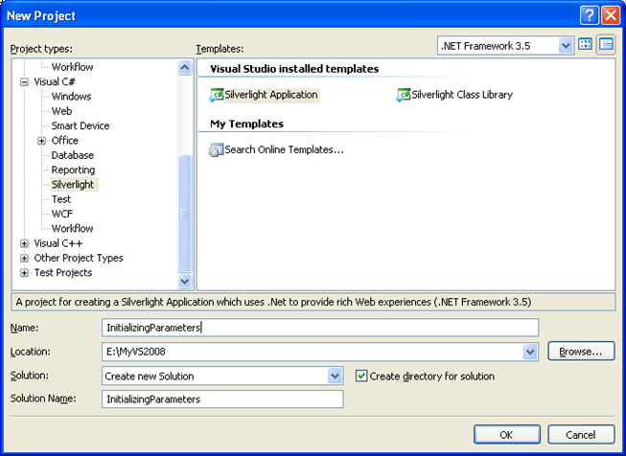Click the Visual Studio installed templates header
This screenshot has width=626, height=456.
coord(294,69)
